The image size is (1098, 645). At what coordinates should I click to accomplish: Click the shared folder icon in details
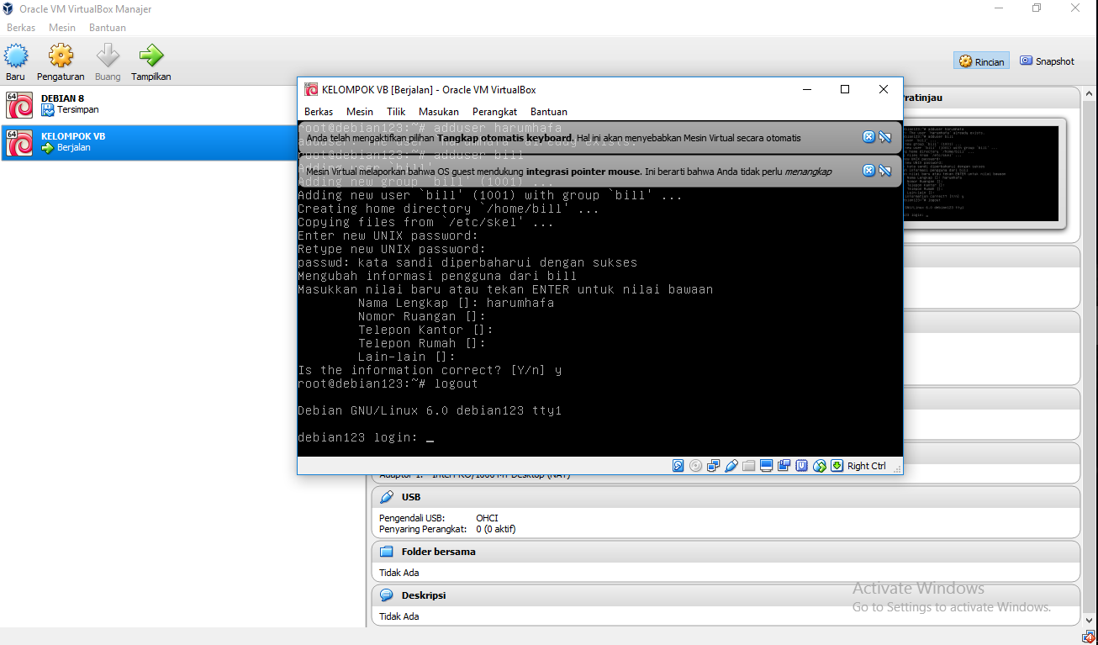[x=387, y=552]
